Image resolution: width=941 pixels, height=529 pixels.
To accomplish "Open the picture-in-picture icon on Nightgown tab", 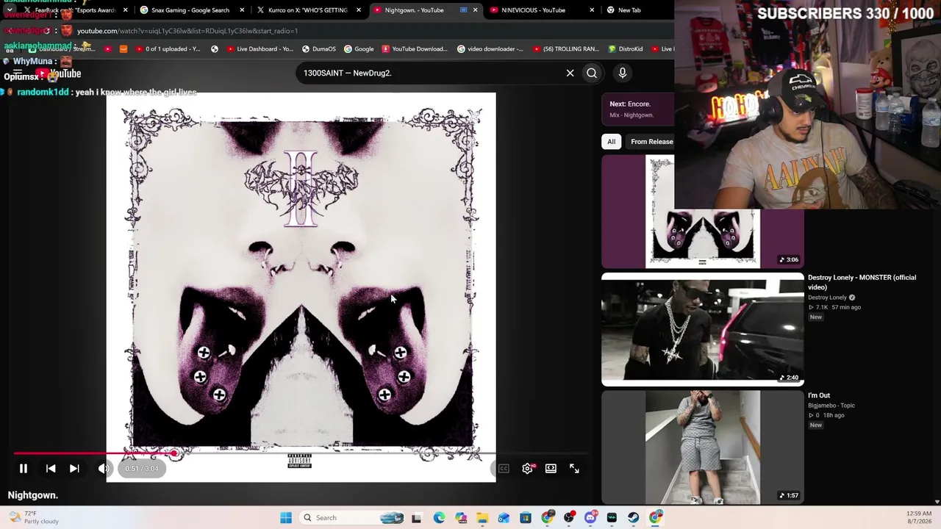I will coord(463,10).
